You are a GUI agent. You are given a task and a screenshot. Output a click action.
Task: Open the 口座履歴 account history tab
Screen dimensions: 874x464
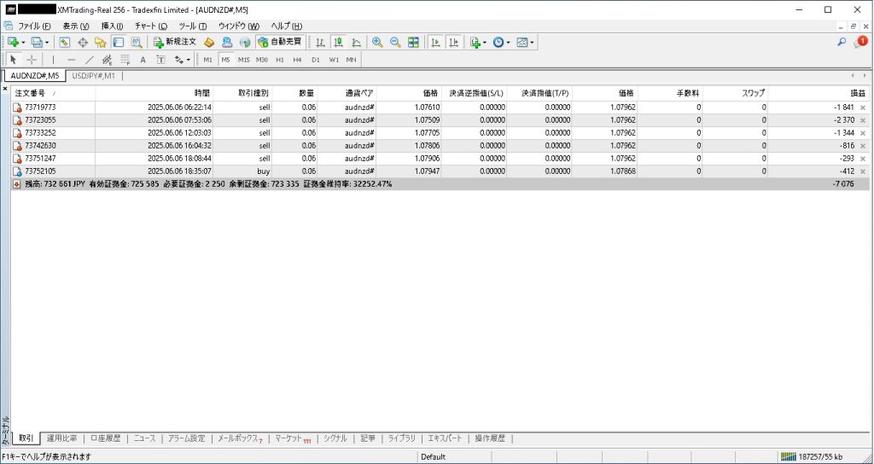click(x=106, y=438)
